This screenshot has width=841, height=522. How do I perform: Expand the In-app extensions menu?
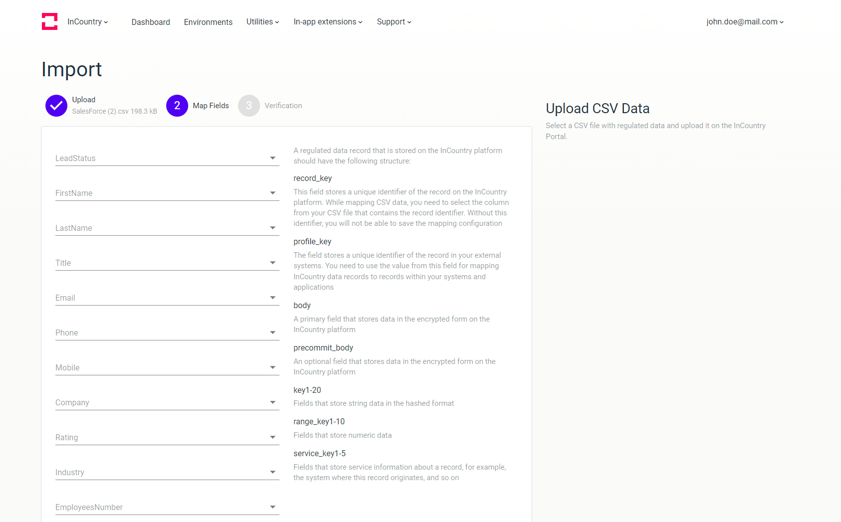pos(328,22)
